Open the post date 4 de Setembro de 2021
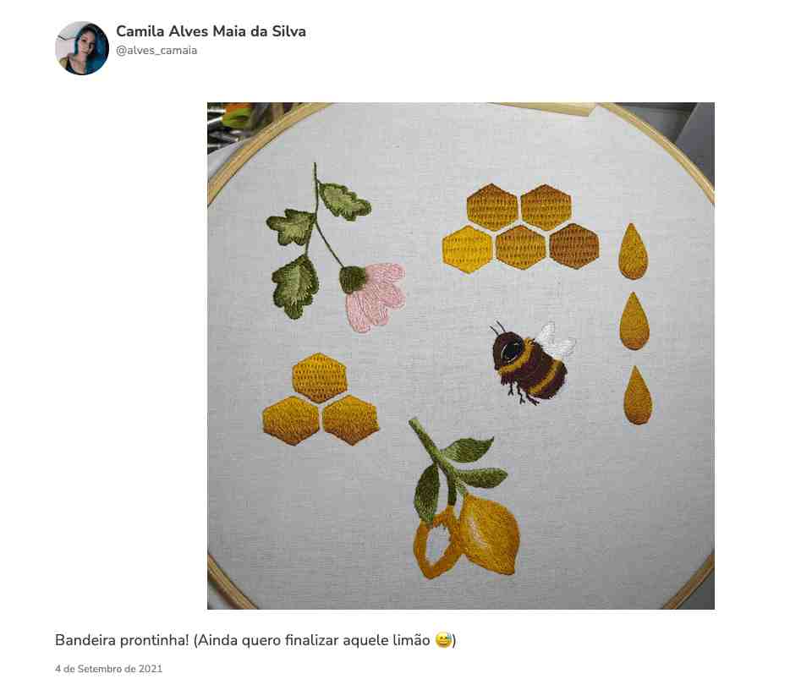812x690 pixels. (109, 668)
